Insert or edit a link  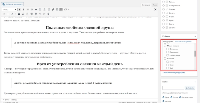click(53, 9)
